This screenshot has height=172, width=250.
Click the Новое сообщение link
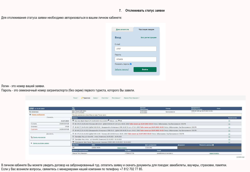38,115
